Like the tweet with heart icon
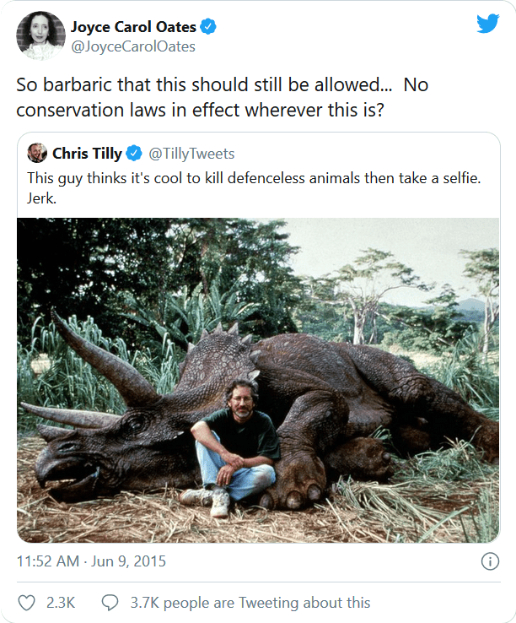Viewport: 516px width, 623px height. [27, 602]
